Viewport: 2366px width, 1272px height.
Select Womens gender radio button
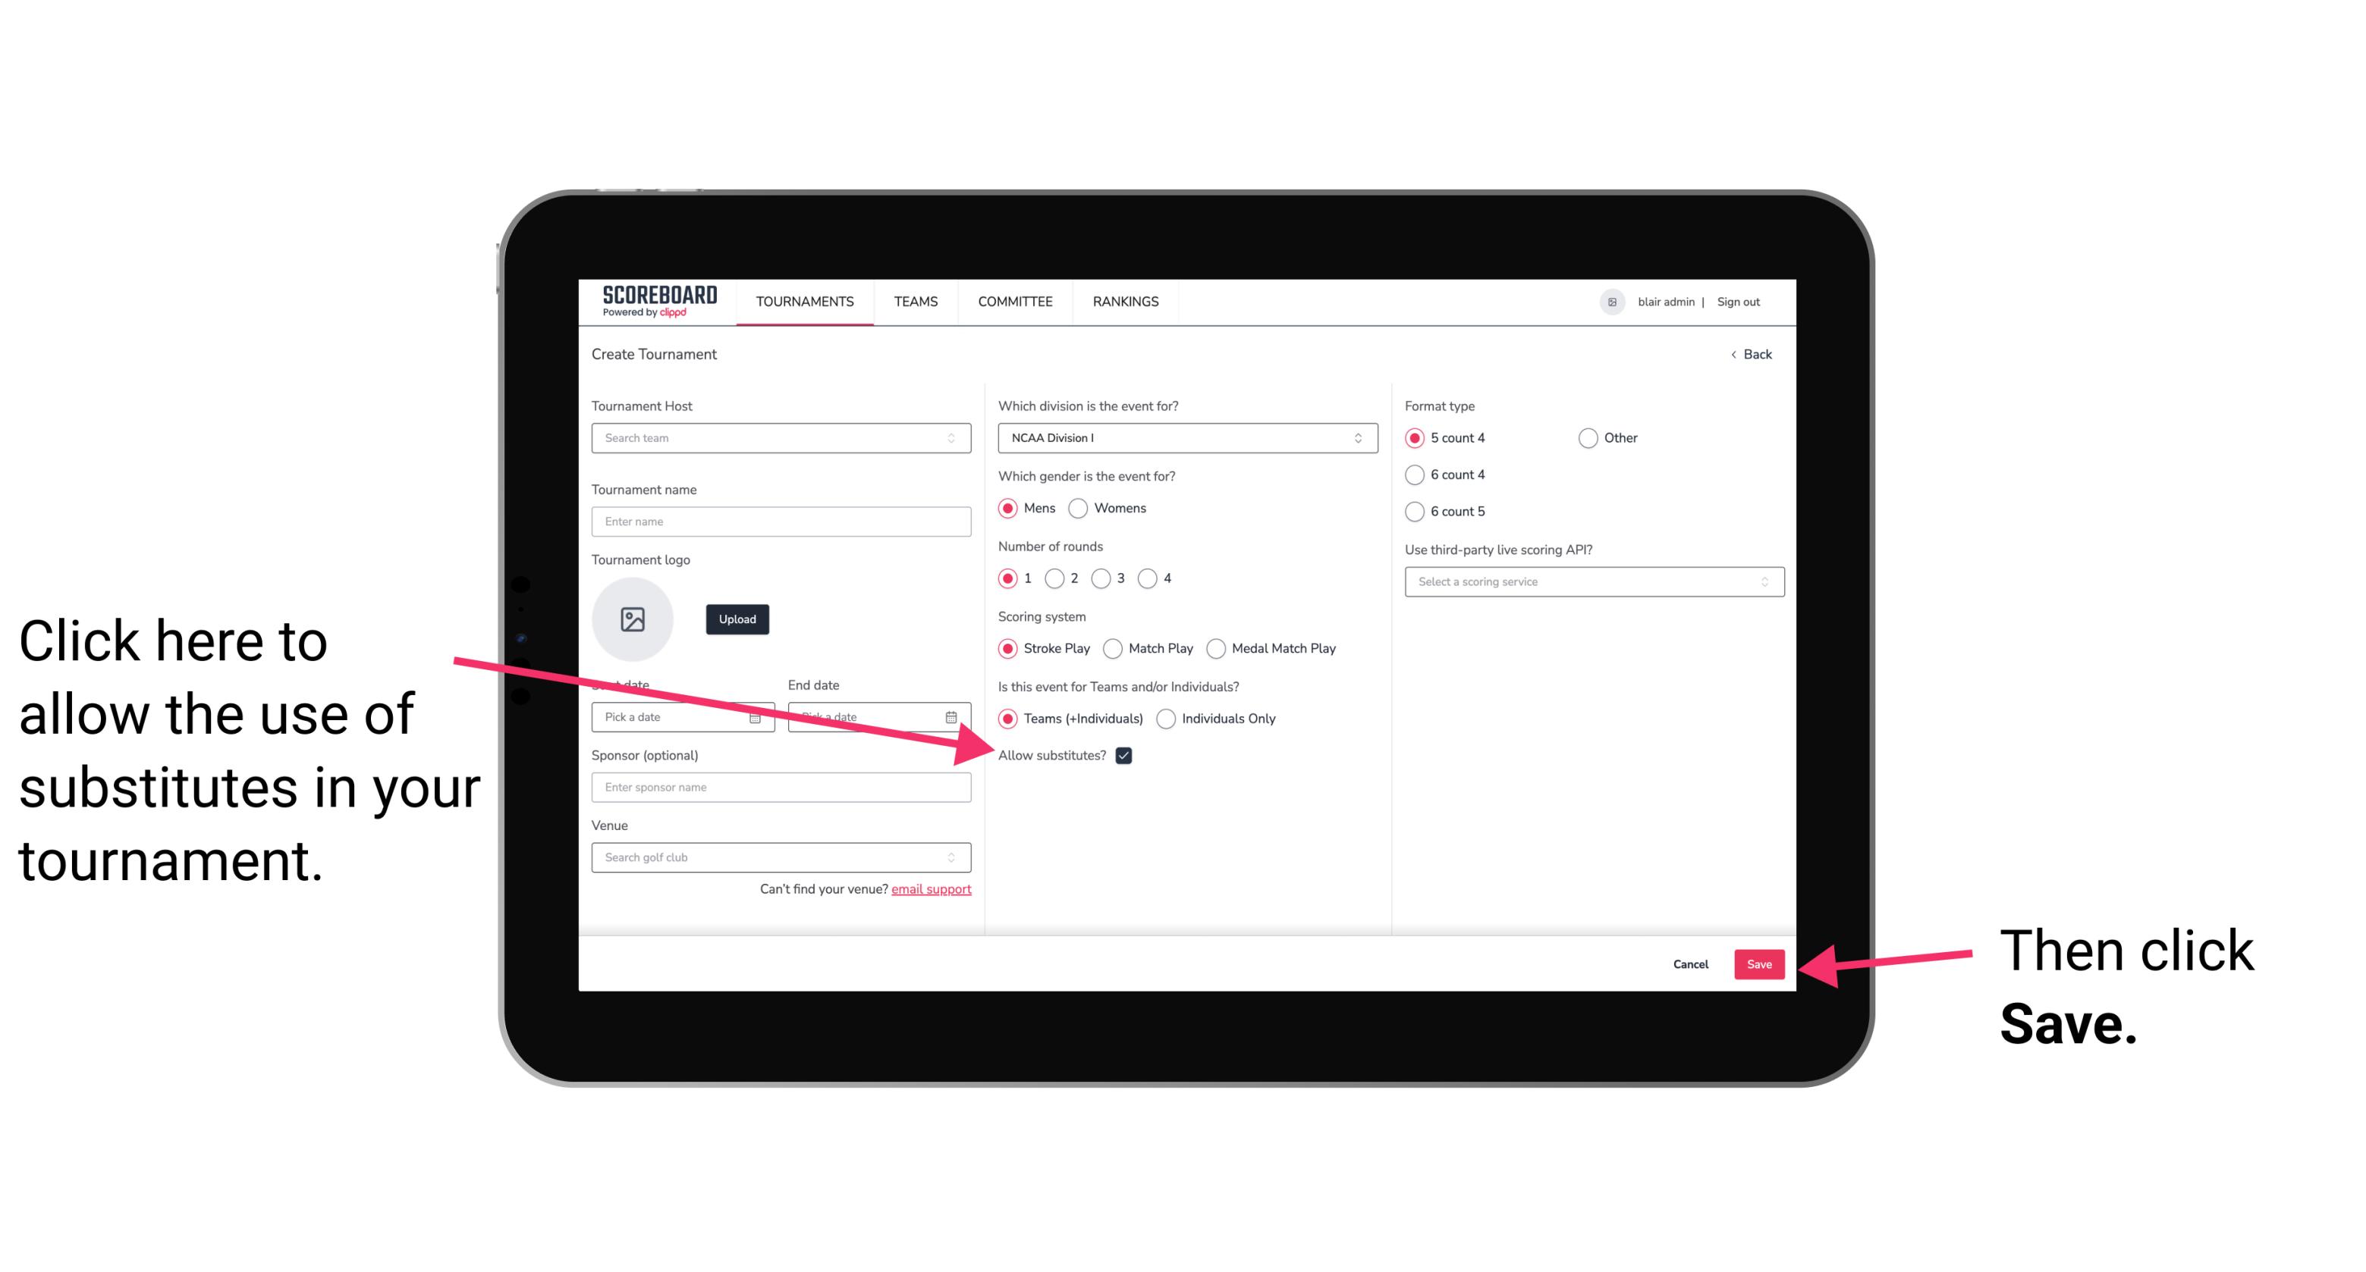(1081, 508)
